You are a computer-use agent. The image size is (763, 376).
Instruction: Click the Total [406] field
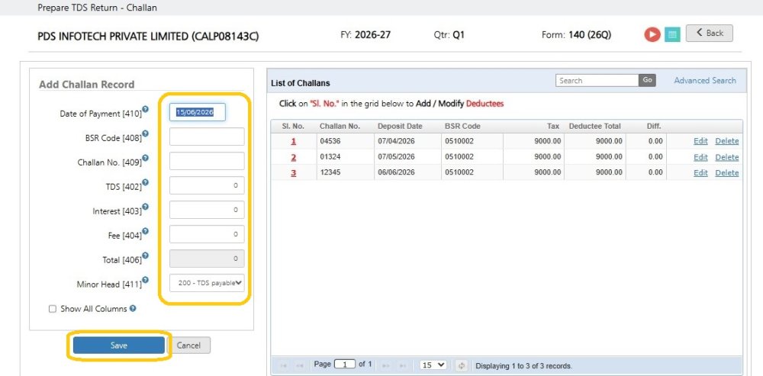tap(207, 259)
